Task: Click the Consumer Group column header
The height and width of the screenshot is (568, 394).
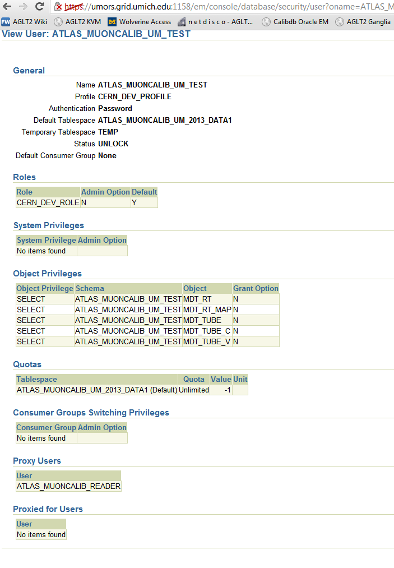Action: tap(47, 427)
